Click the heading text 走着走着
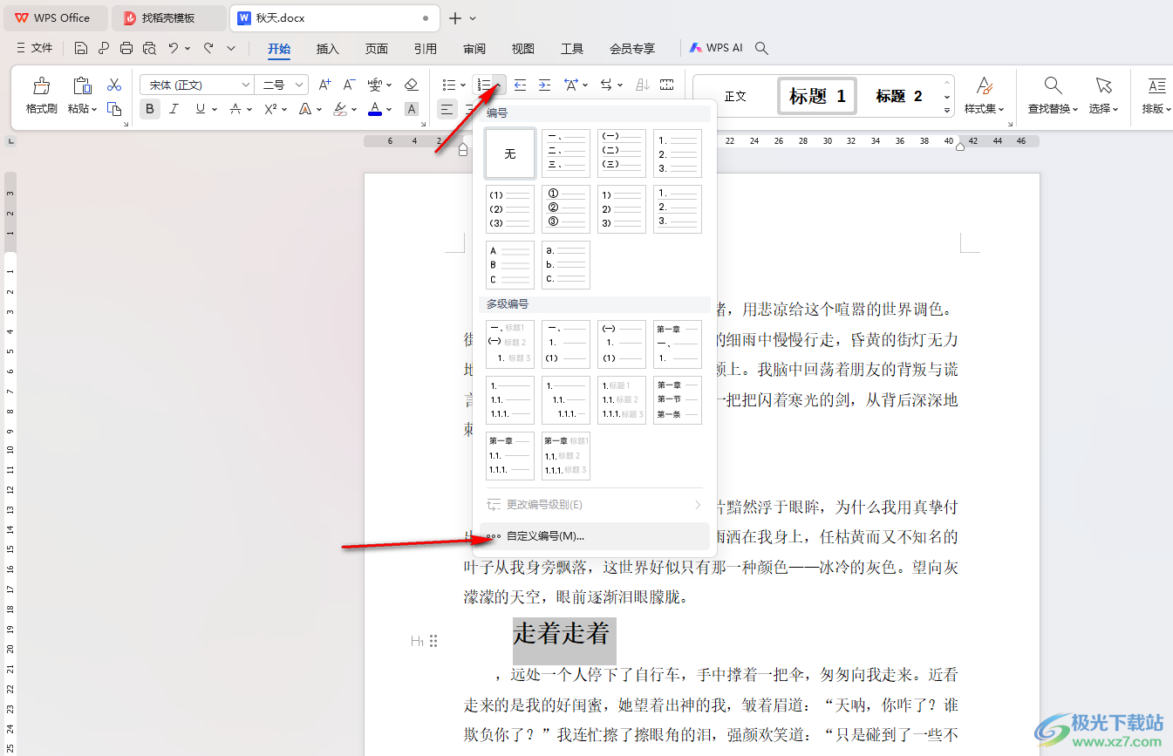 (x=561, y=633)
